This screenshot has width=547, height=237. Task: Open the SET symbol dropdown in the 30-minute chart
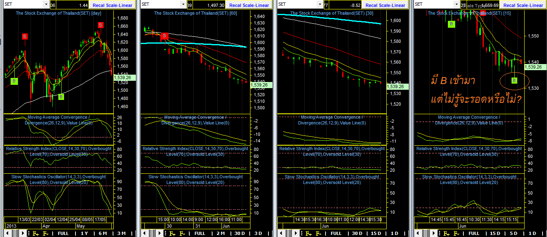click(320, 4)
